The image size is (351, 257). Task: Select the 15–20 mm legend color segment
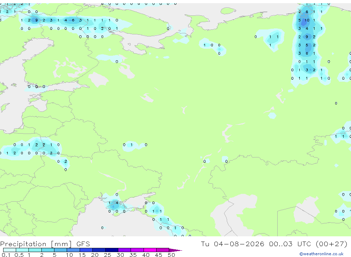coord(86,250)
